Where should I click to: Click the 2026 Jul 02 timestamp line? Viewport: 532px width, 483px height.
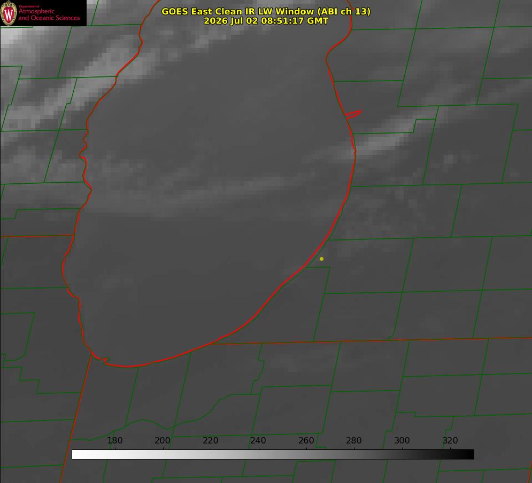coord(266,21)
